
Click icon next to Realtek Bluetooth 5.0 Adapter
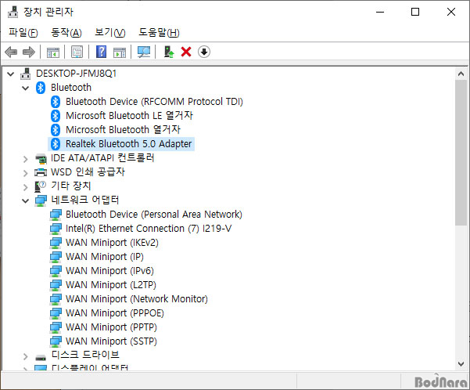56,144
